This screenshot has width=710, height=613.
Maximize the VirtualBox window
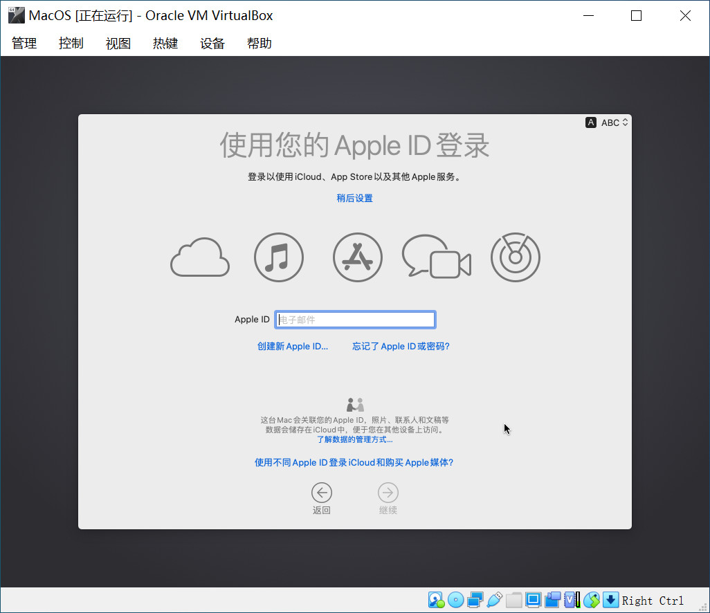point(636,15)
